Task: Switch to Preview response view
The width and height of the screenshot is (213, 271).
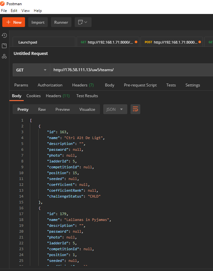Action: point(63,110)
